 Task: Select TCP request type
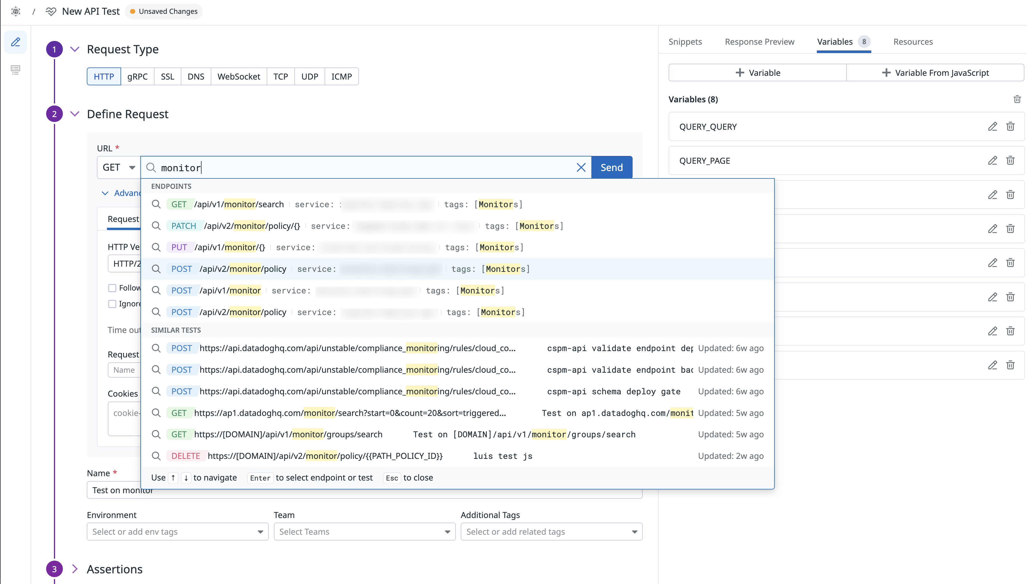281,76
